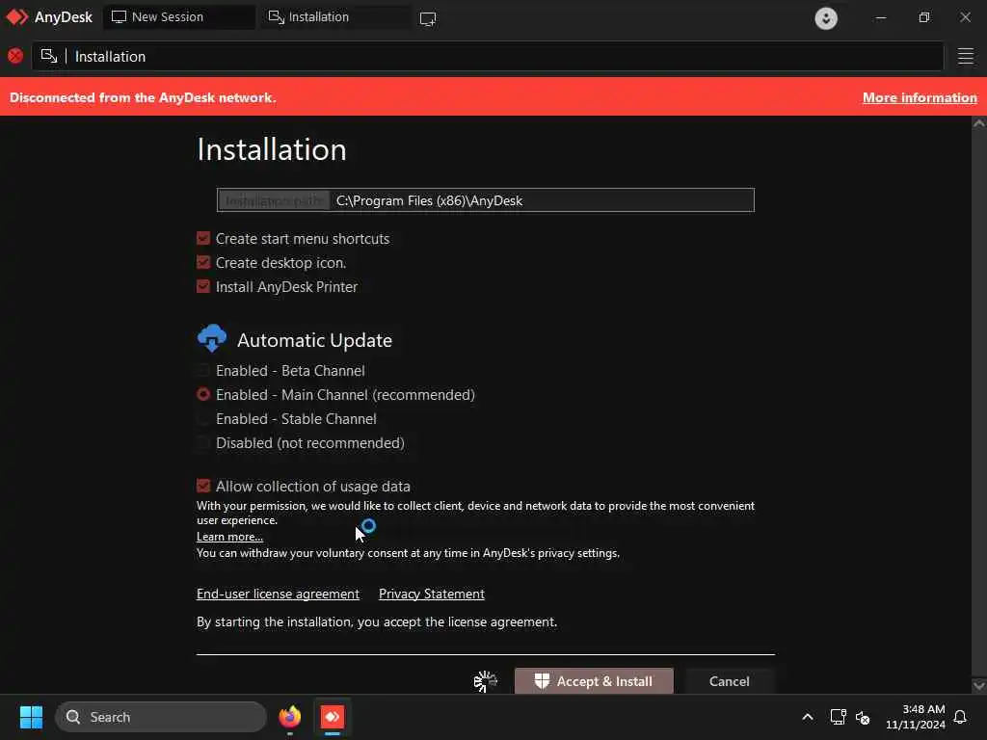
Task: Open the Learn more link
Action: pyautogui.click(x=229, y=536)
